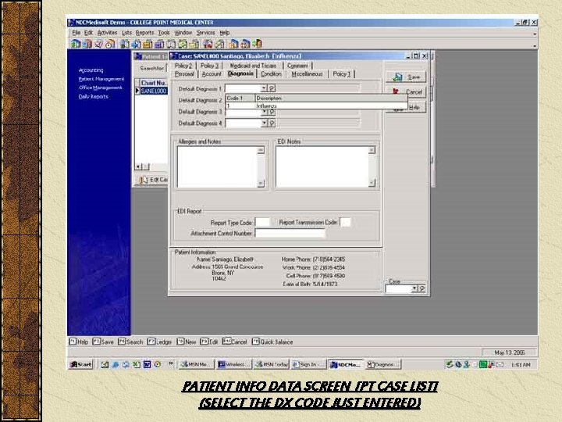Image resolution: width=562 pixels, height=422 pixels.
Task: Switch to the Comment tab
Action: tap(297, 66)
